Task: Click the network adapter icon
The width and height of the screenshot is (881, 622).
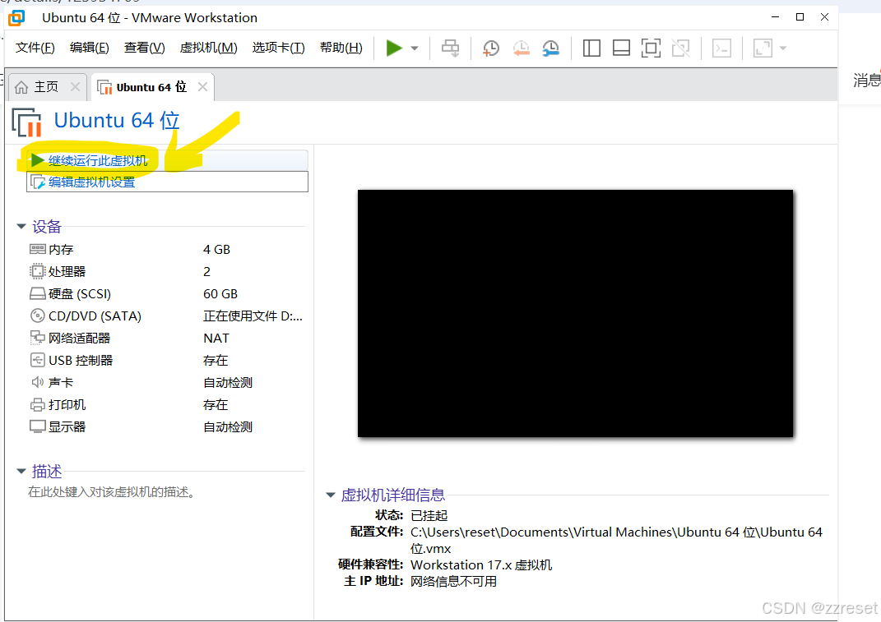Action: tap(37, 338)
